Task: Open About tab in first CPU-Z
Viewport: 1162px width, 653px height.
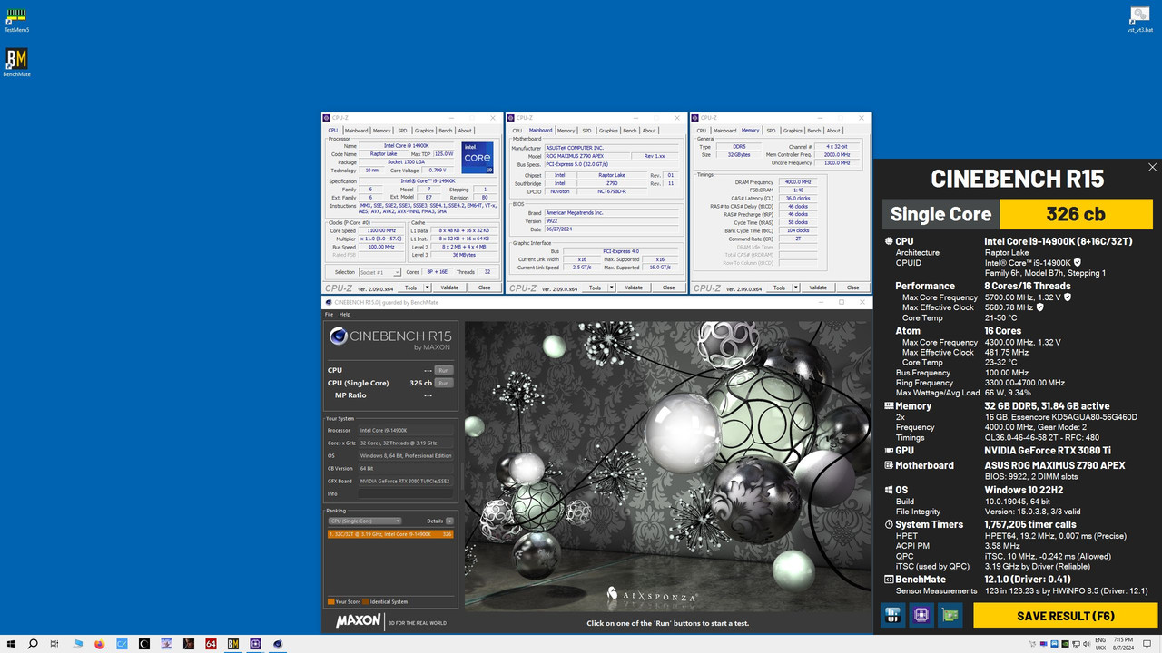Action: [x=465, y=131]
